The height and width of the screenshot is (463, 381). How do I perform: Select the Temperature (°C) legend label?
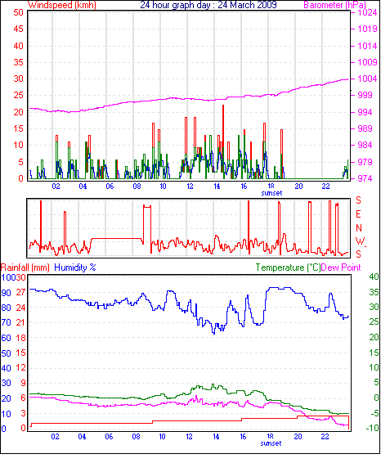pos(288,267)
